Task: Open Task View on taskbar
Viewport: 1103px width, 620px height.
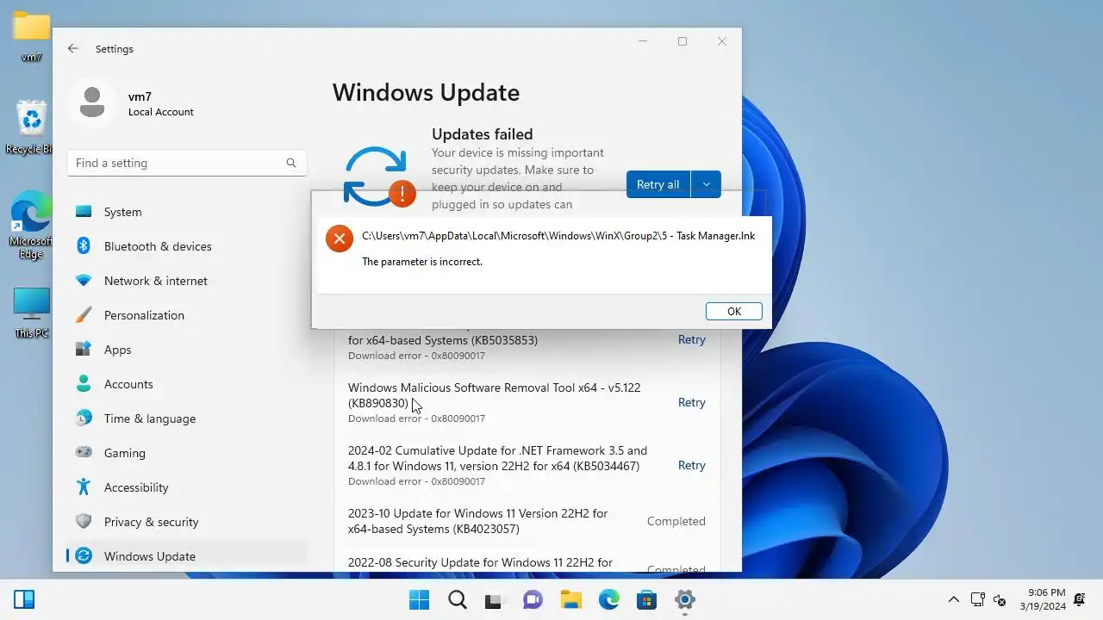Action: coord(494,599)
